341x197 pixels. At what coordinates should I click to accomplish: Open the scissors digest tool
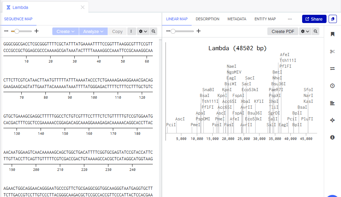click(332, 52)
